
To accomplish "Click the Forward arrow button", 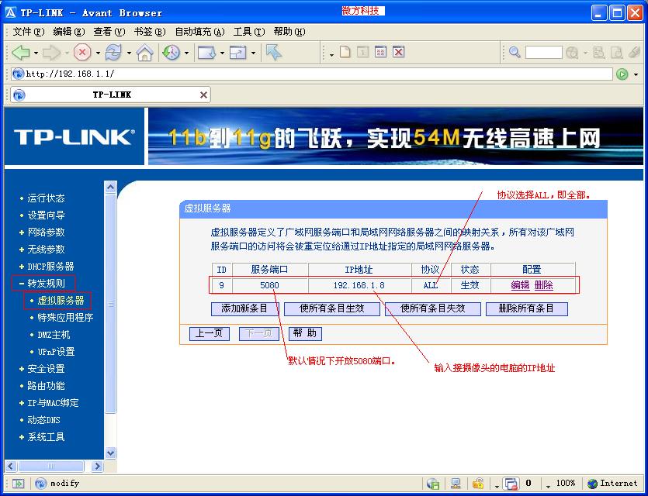I will (x=51, y=53).
